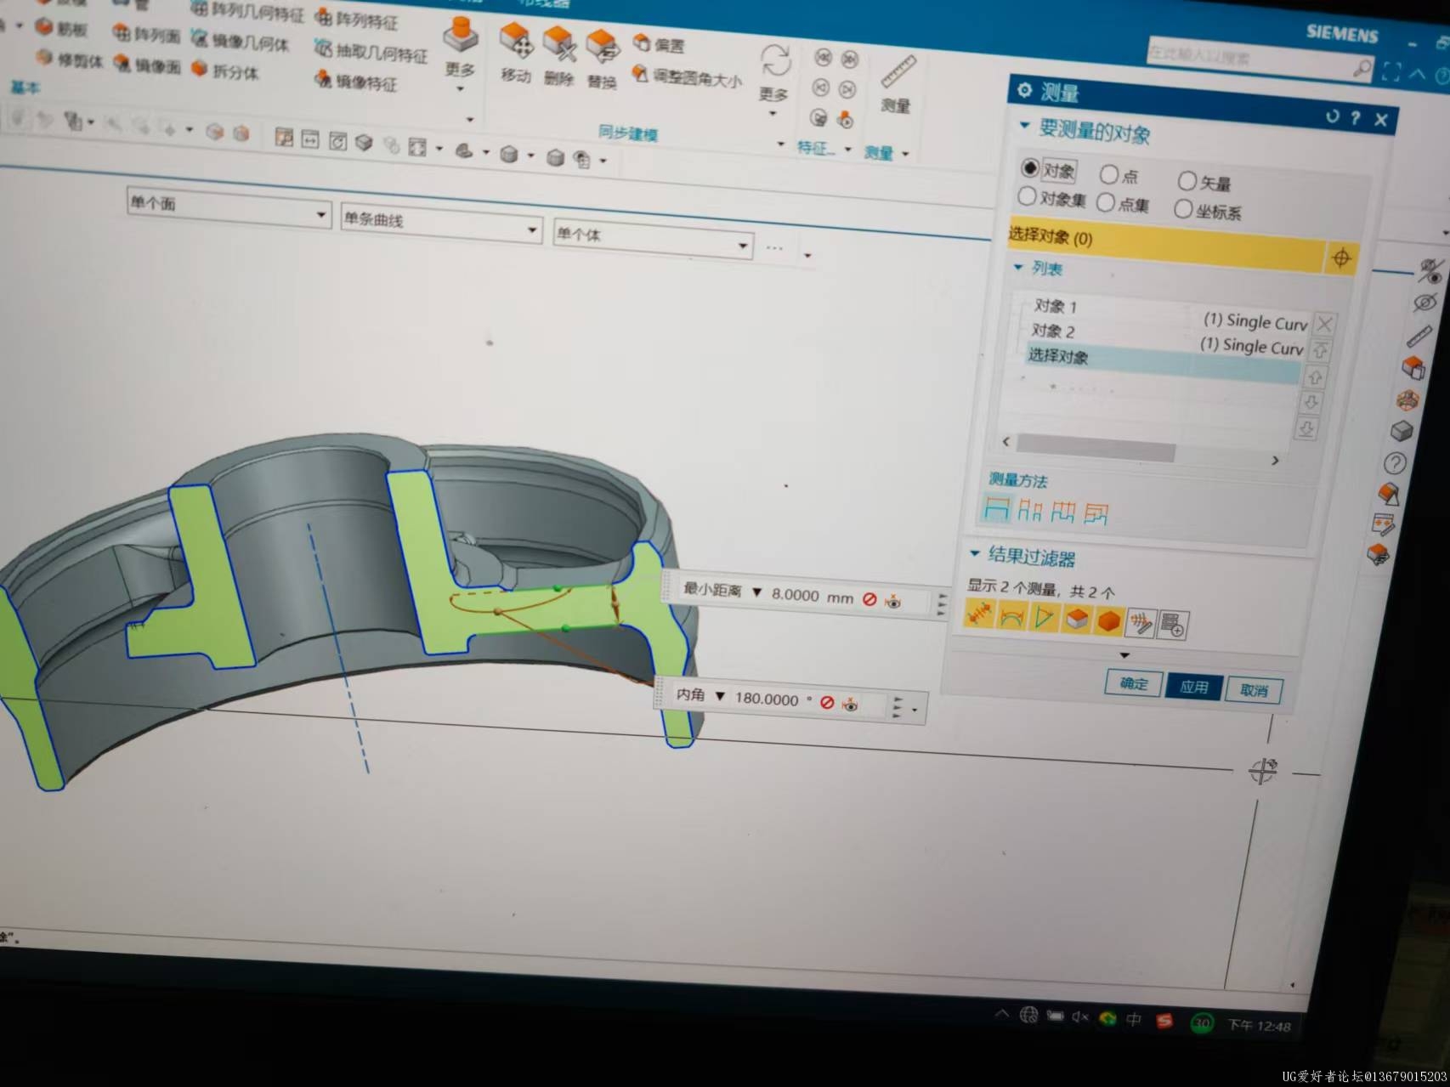
Task: Toggle eye icon on 内角 result
Action: pos(850,705)
